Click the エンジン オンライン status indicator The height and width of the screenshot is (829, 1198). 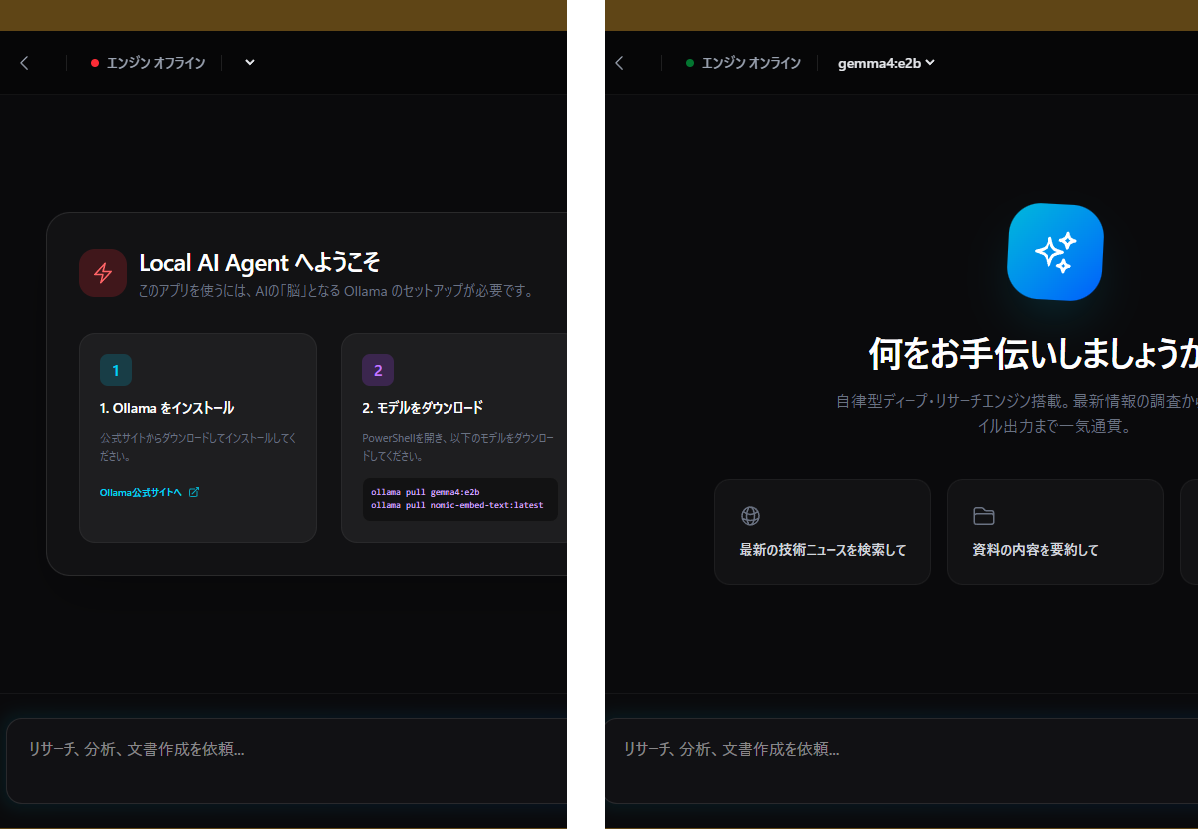[x=744, y=63]
